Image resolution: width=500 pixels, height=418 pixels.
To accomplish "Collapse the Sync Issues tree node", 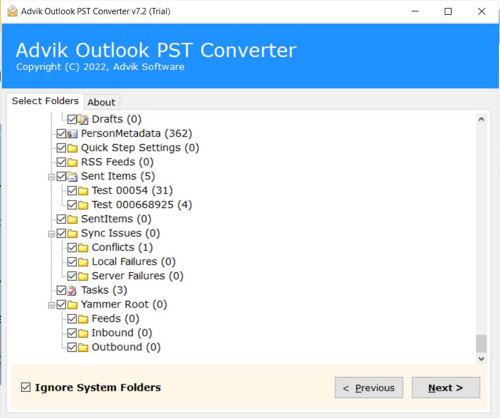I will click(x=51, y=234).
